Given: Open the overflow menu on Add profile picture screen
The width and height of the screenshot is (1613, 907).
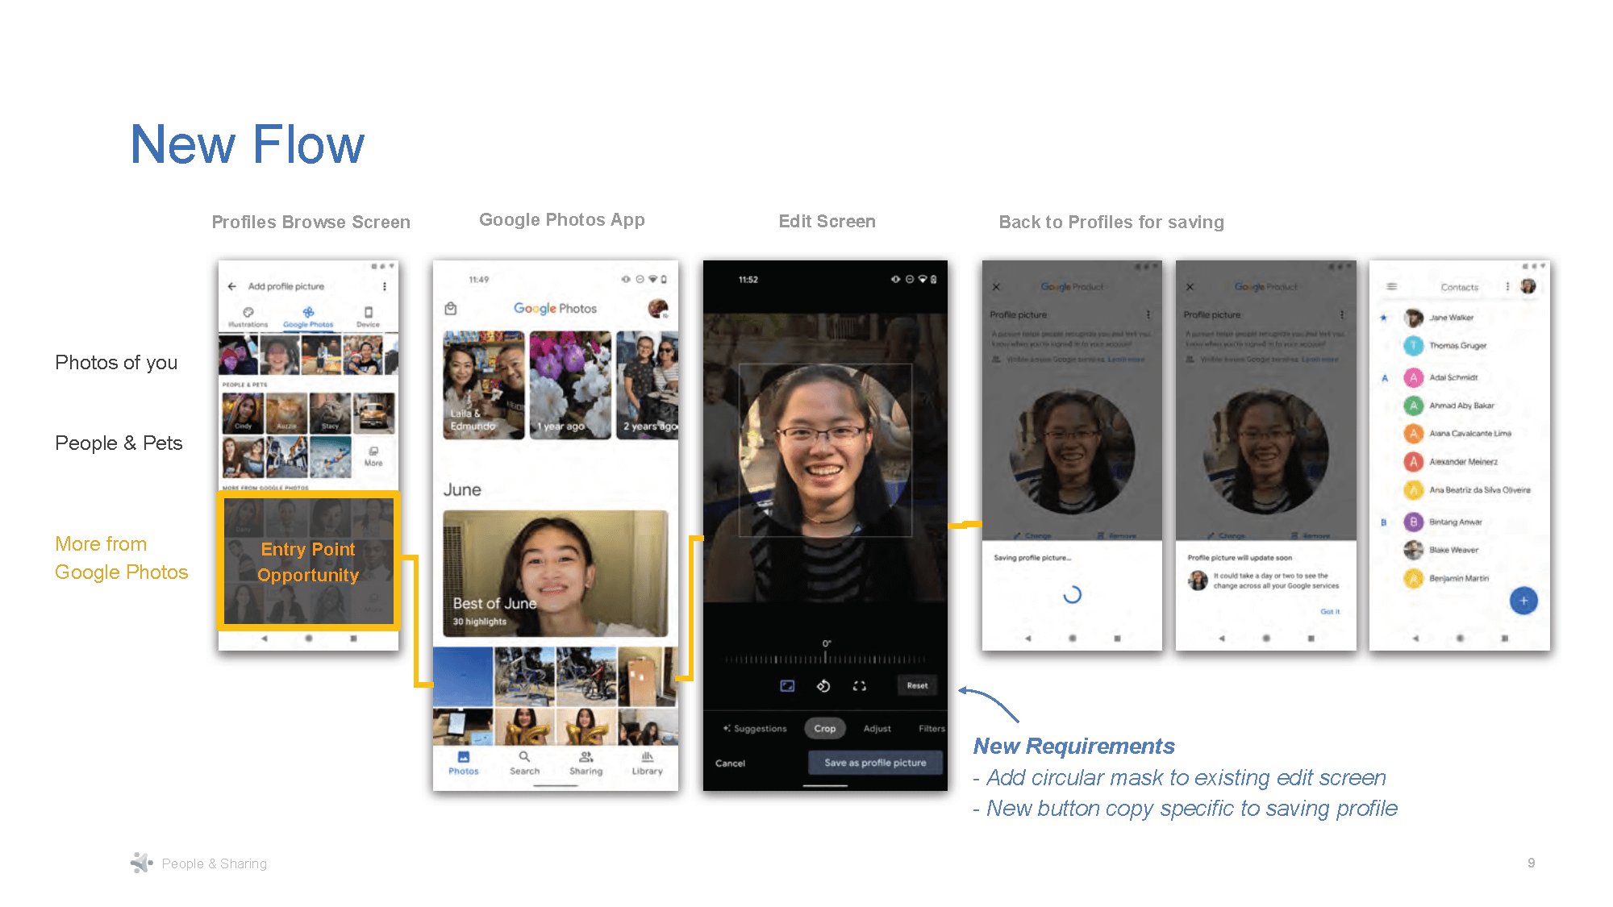Looking at the screenshot, I should click(385, 285).
